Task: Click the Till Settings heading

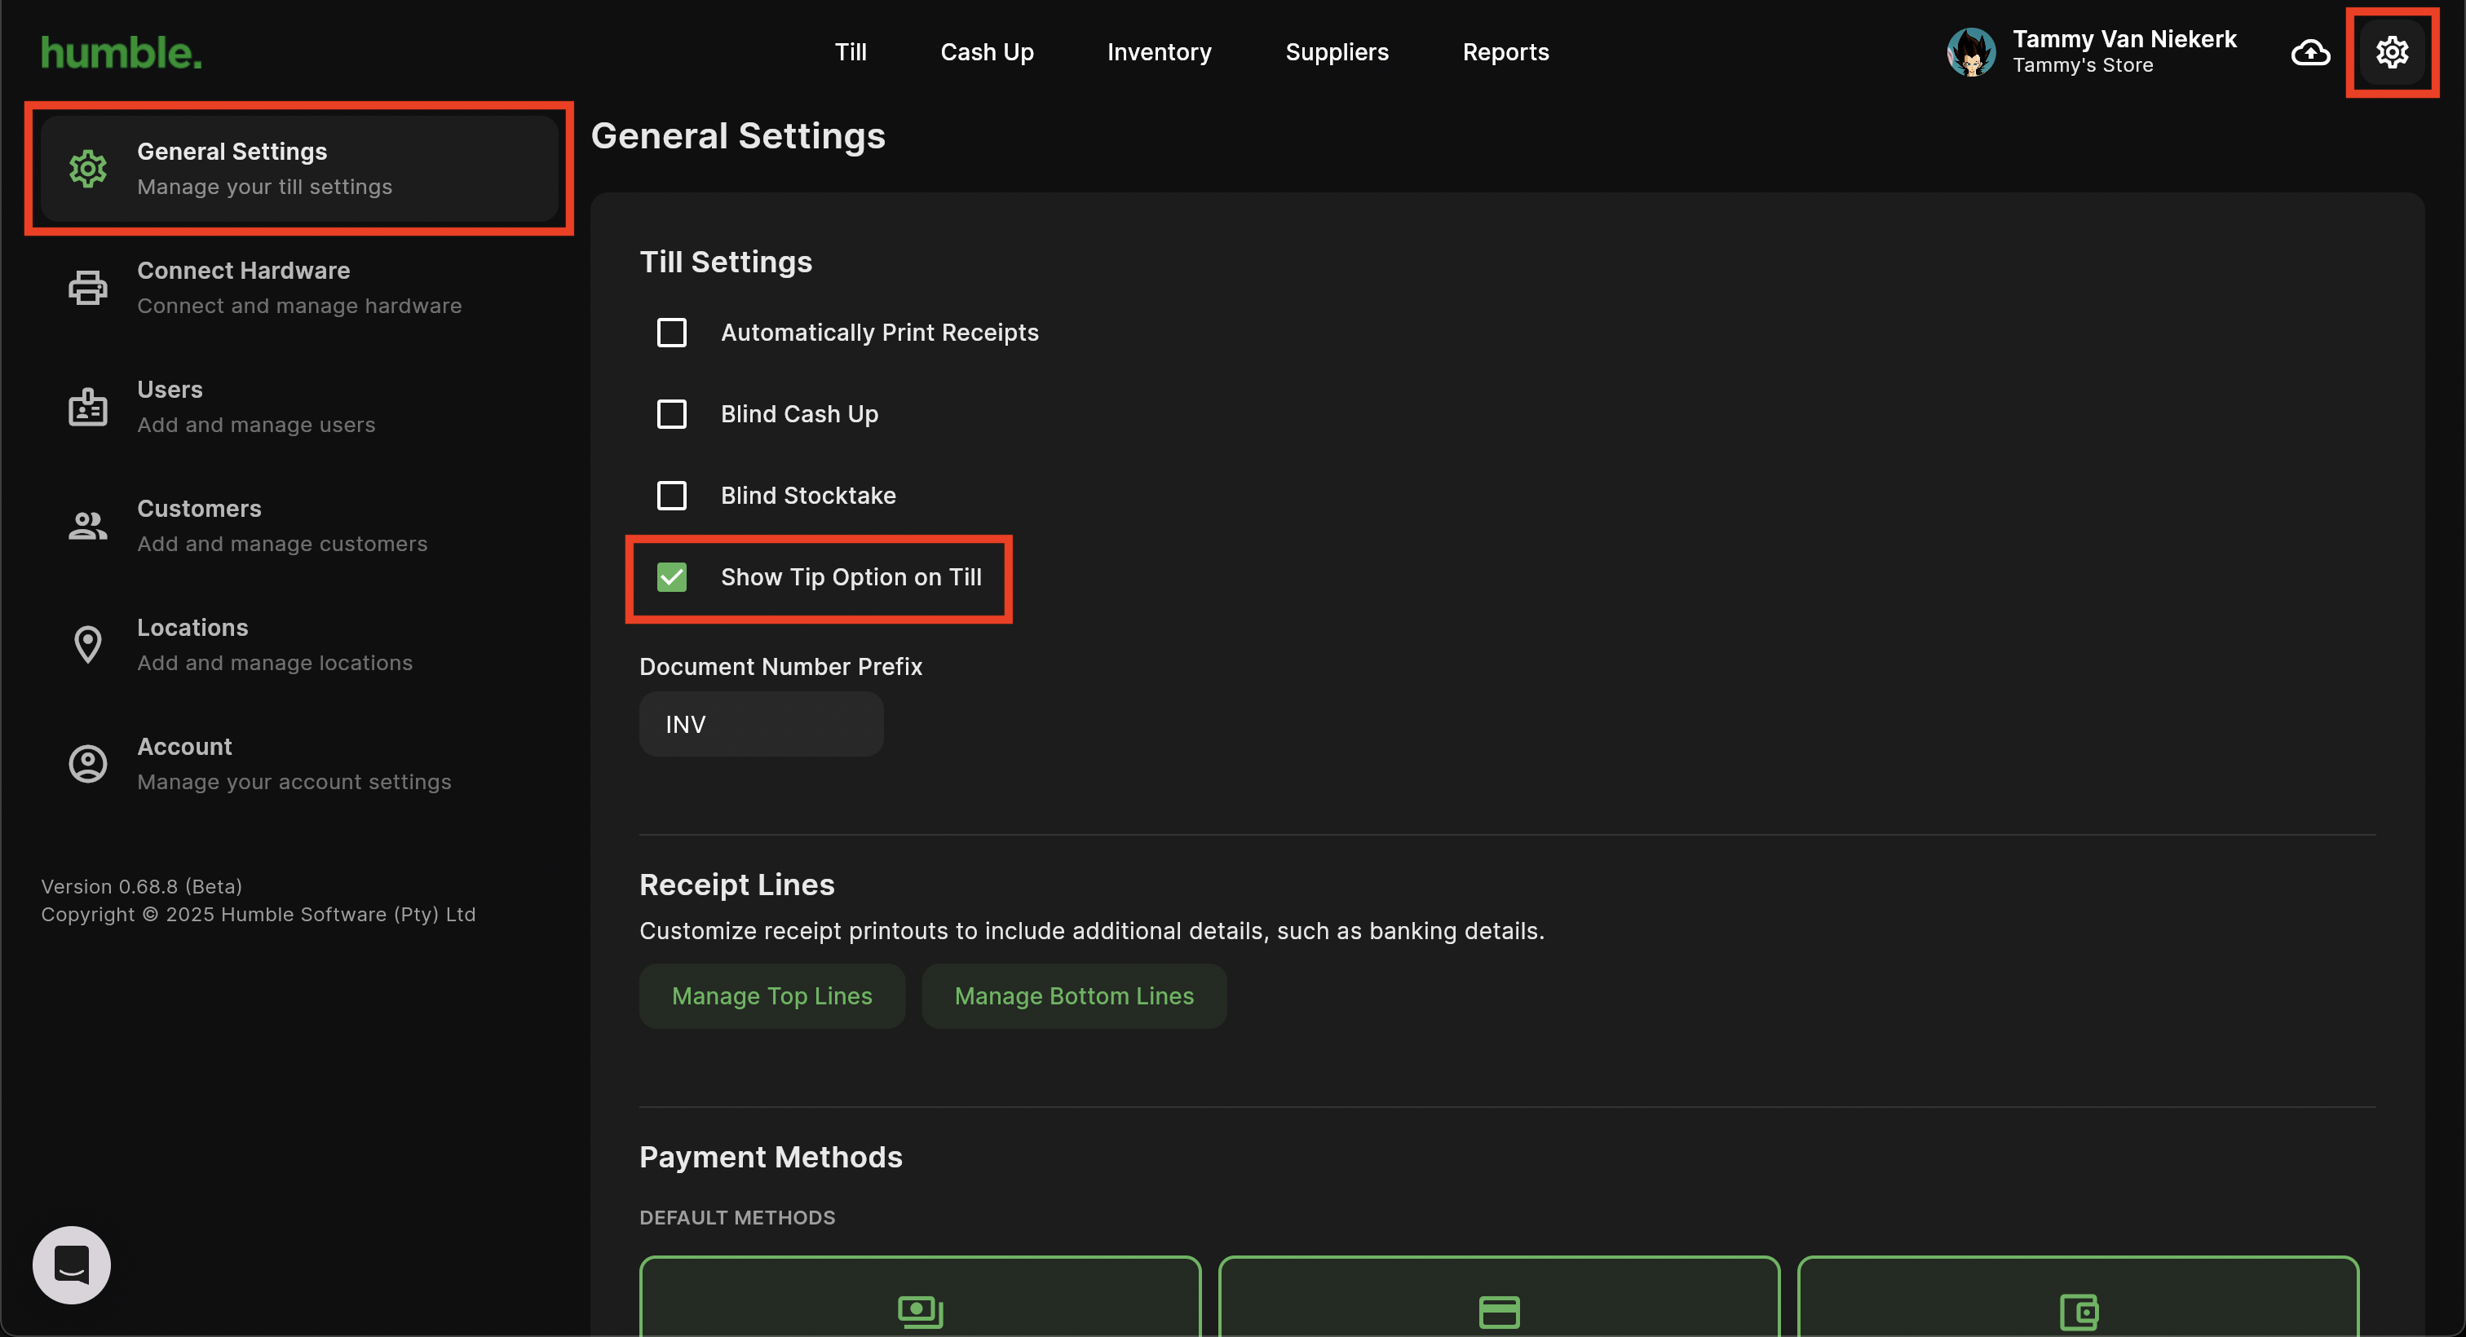Action: click(x=726, y=261)
